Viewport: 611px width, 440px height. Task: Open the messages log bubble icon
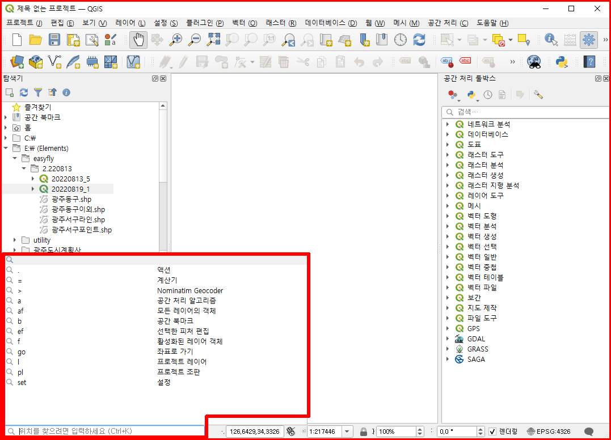point(589,431)
